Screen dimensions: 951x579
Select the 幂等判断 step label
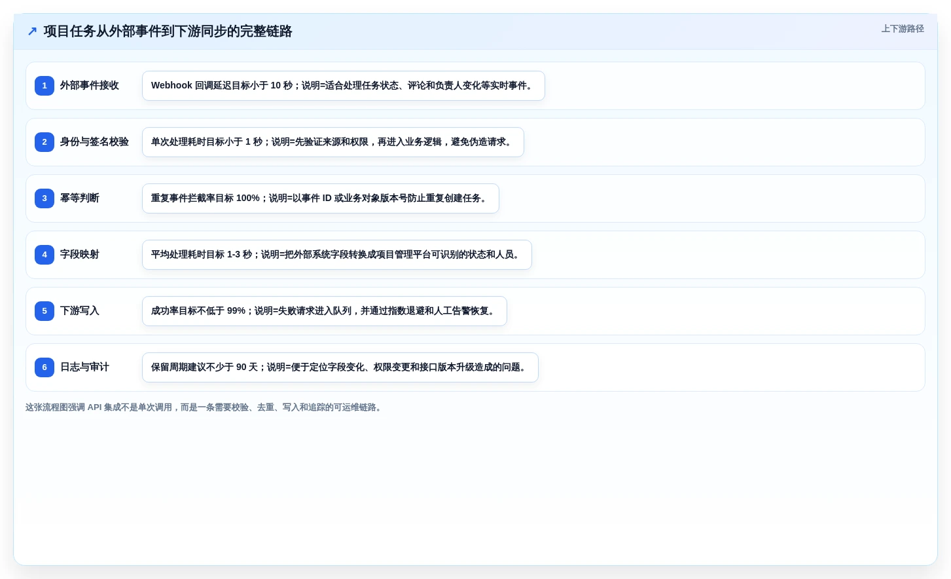pyautogui.click(x=80, y=198)
